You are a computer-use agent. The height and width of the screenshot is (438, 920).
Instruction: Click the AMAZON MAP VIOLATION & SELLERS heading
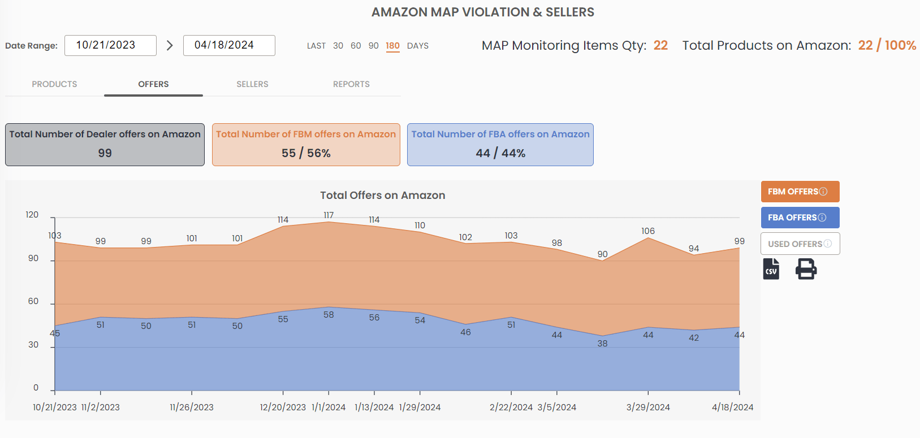tap(483, 12)
